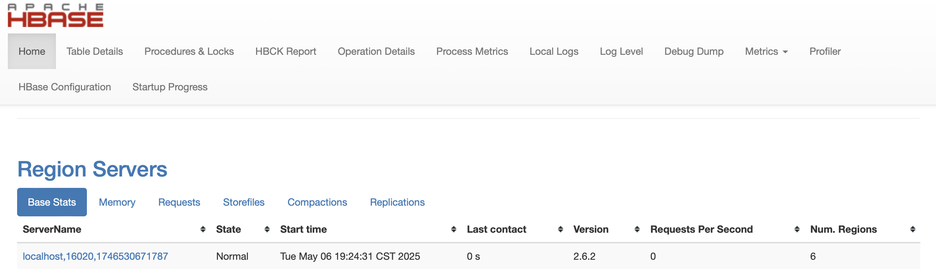
Task: Open region server localhost,16020,1746530671787 link
Action: 95,257
